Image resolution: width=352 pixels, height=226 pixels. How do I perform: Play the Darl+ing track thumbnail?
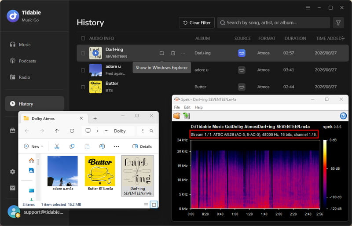[95, 53]
